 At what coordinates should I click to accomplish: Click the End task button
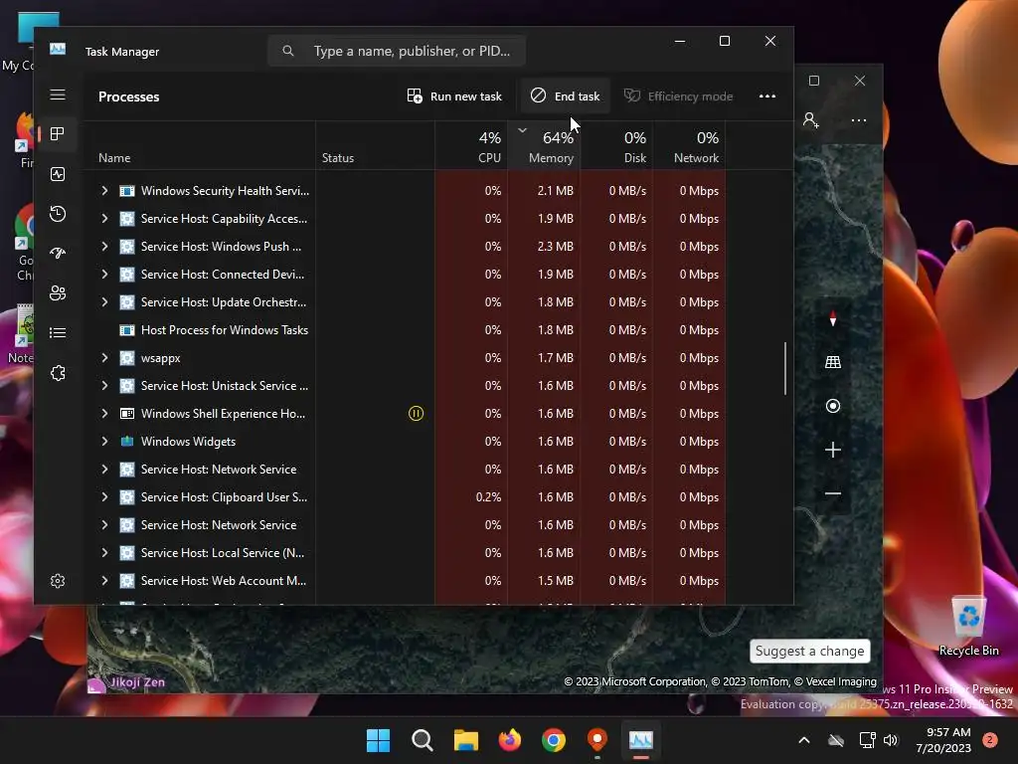(x=565, y=96)
